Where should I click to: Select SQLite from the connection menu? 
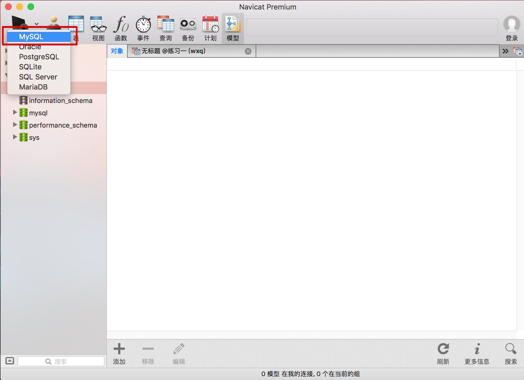(x=39, y=67)
